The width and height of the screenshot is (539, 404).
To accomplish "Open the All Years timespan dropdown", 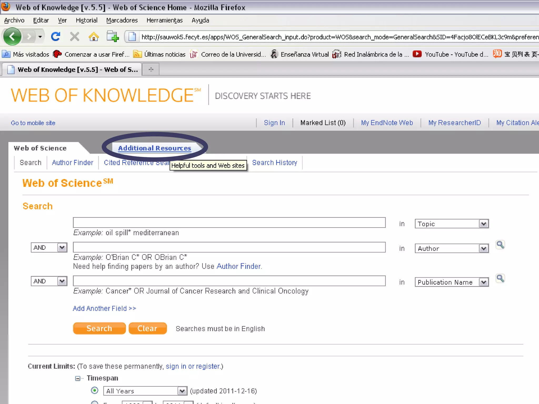I will click(182, 391).
